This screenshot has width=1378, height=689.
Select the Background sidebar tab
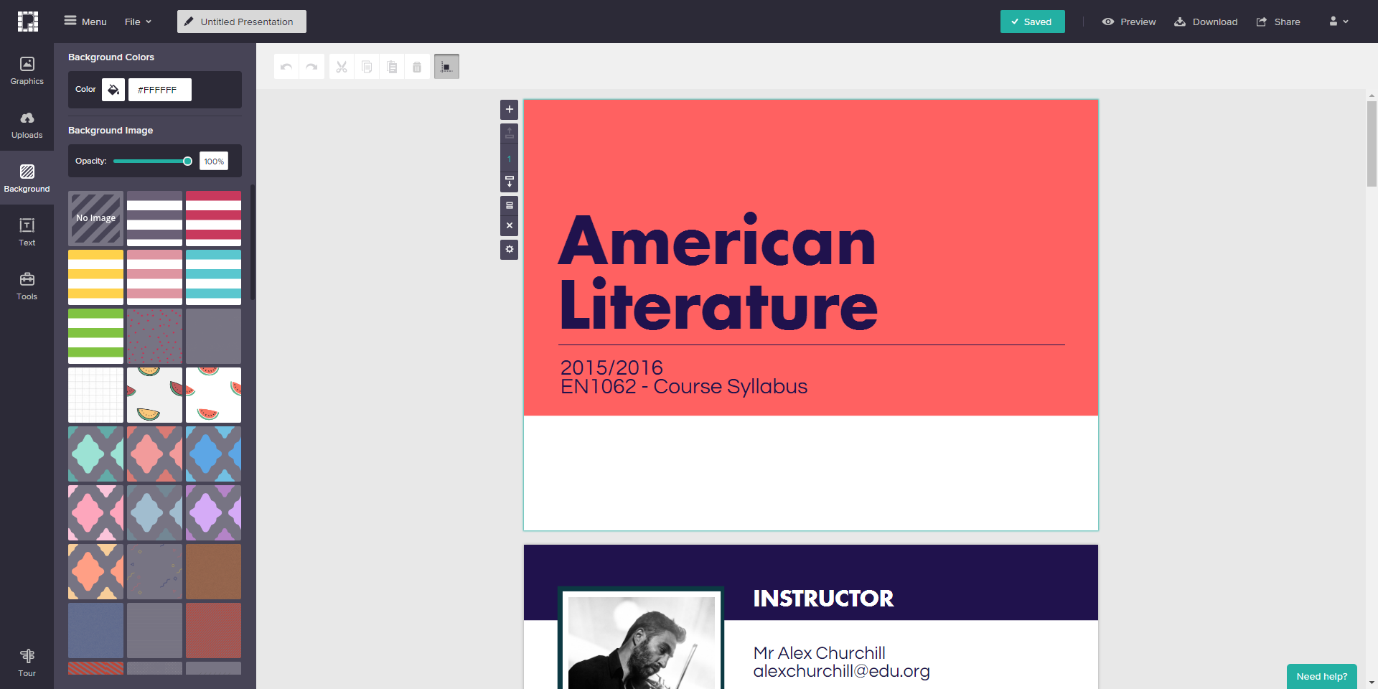(x=27, y=178)
